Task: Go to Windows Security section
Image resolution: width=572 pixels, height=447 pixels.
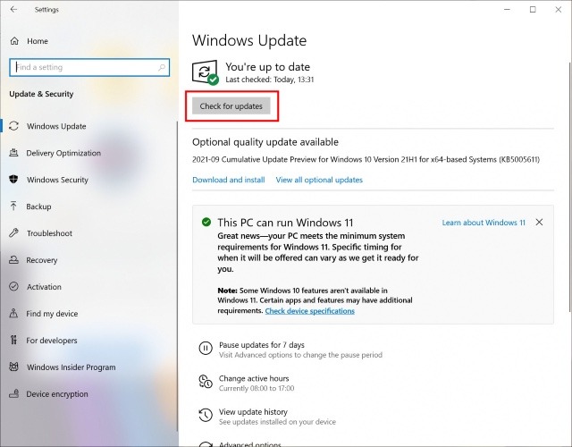Action: (57, 180)
